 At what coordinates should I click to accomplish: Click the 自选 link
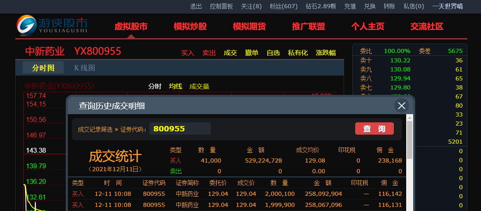pos(273,53)
